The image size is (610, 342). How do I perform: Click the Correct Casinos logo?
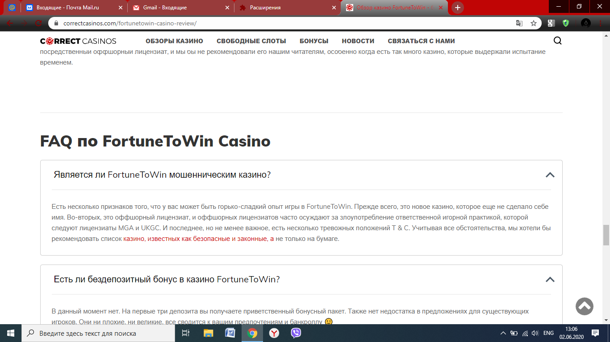[78, 41]
